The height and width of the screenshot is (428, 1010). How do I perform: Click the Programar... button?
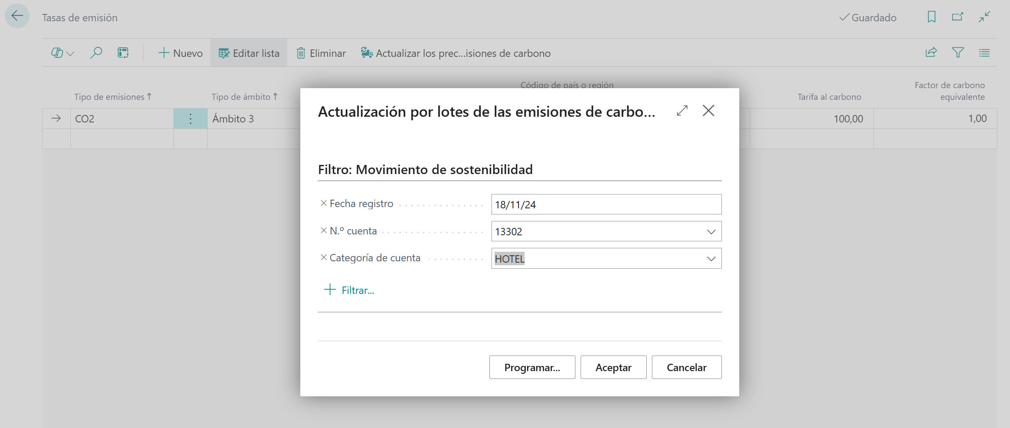(x=532, y=367)
